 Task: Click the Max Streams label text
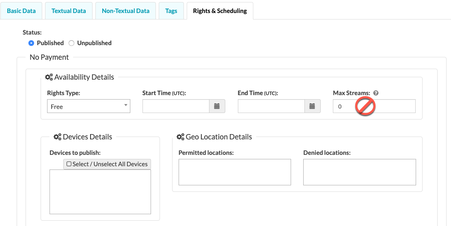352,93
